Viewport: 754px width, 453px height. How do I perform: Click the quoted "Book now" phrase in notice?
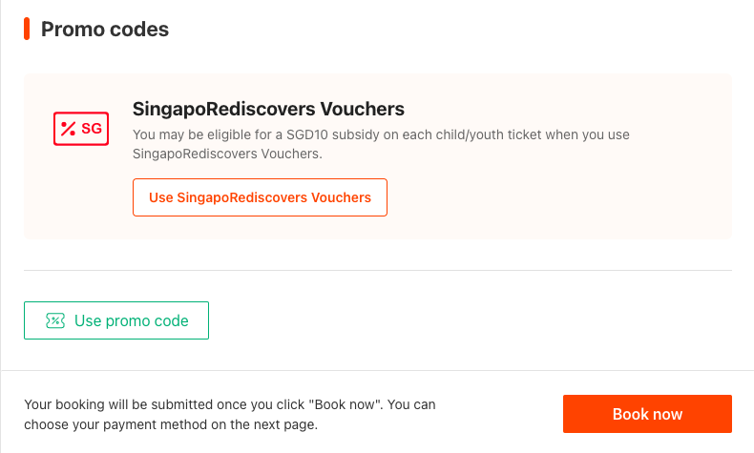[x=346, y=404]
